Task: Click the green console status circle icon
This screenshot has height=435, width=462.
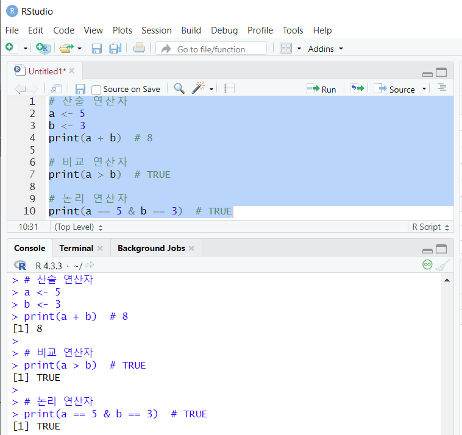Action: point(427,264)
